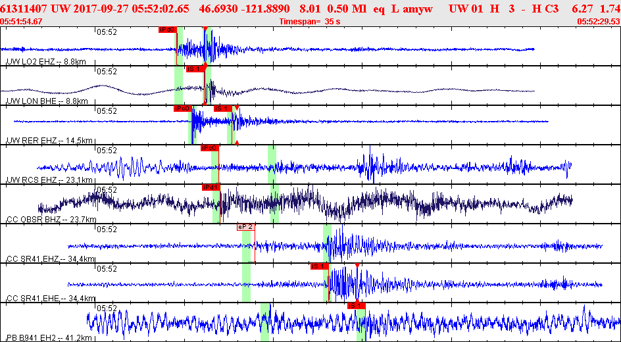Select the iS 1 pick flag on LON BHE

195,69
